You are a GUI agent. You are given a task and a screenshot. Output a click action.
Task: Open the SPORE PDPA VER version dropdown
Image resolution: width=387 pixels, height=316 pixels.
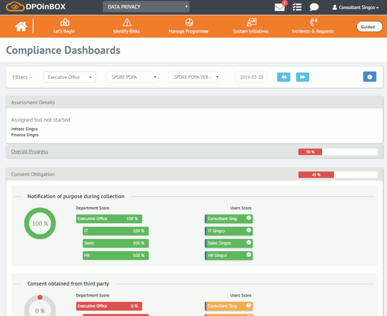coord(194,77)
